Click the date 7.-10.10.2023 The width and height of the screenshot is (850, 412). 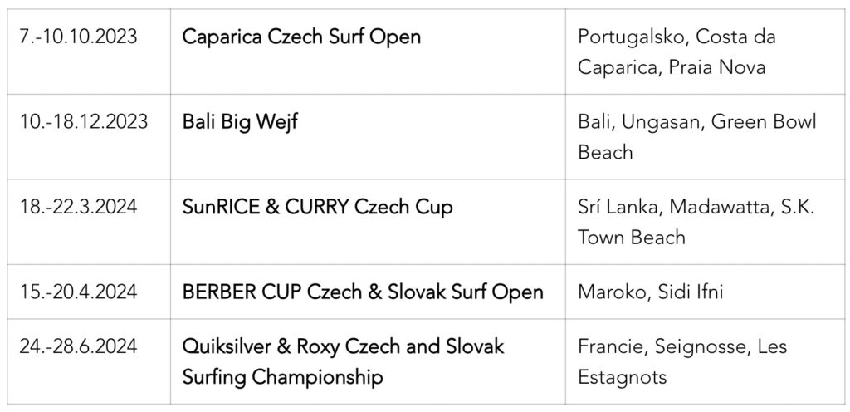pyautogui.click(x=79, y=37)
